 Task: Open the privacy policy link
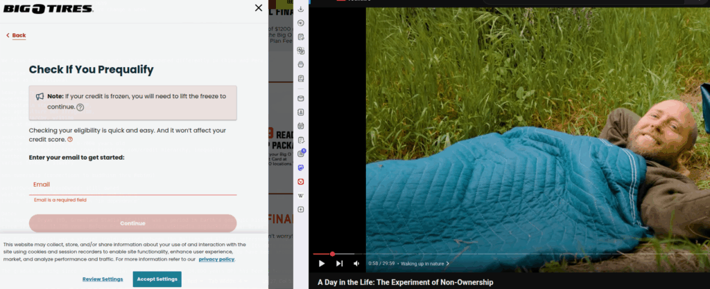point(216,259)
